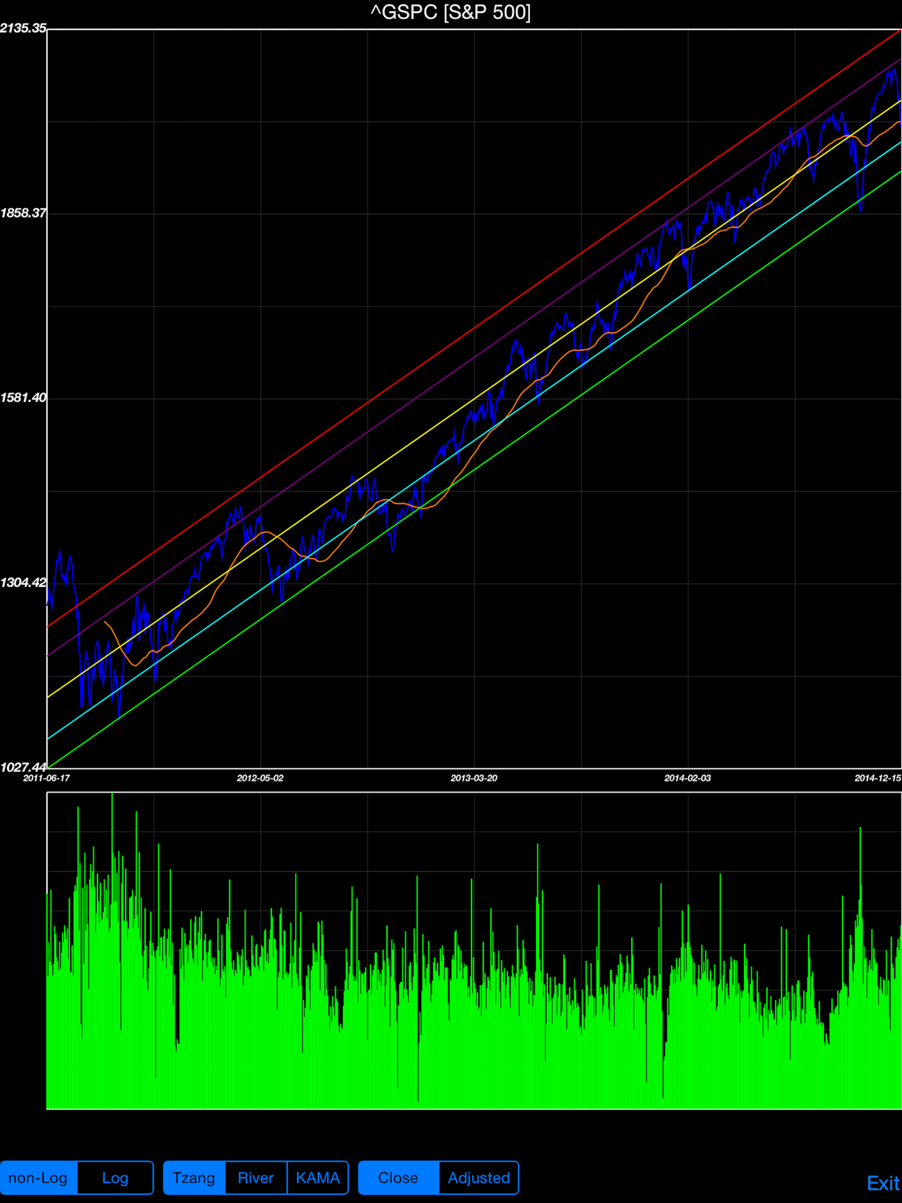
Task: Click the 2014-12-15 date label
Action: (x=878, y=778)
